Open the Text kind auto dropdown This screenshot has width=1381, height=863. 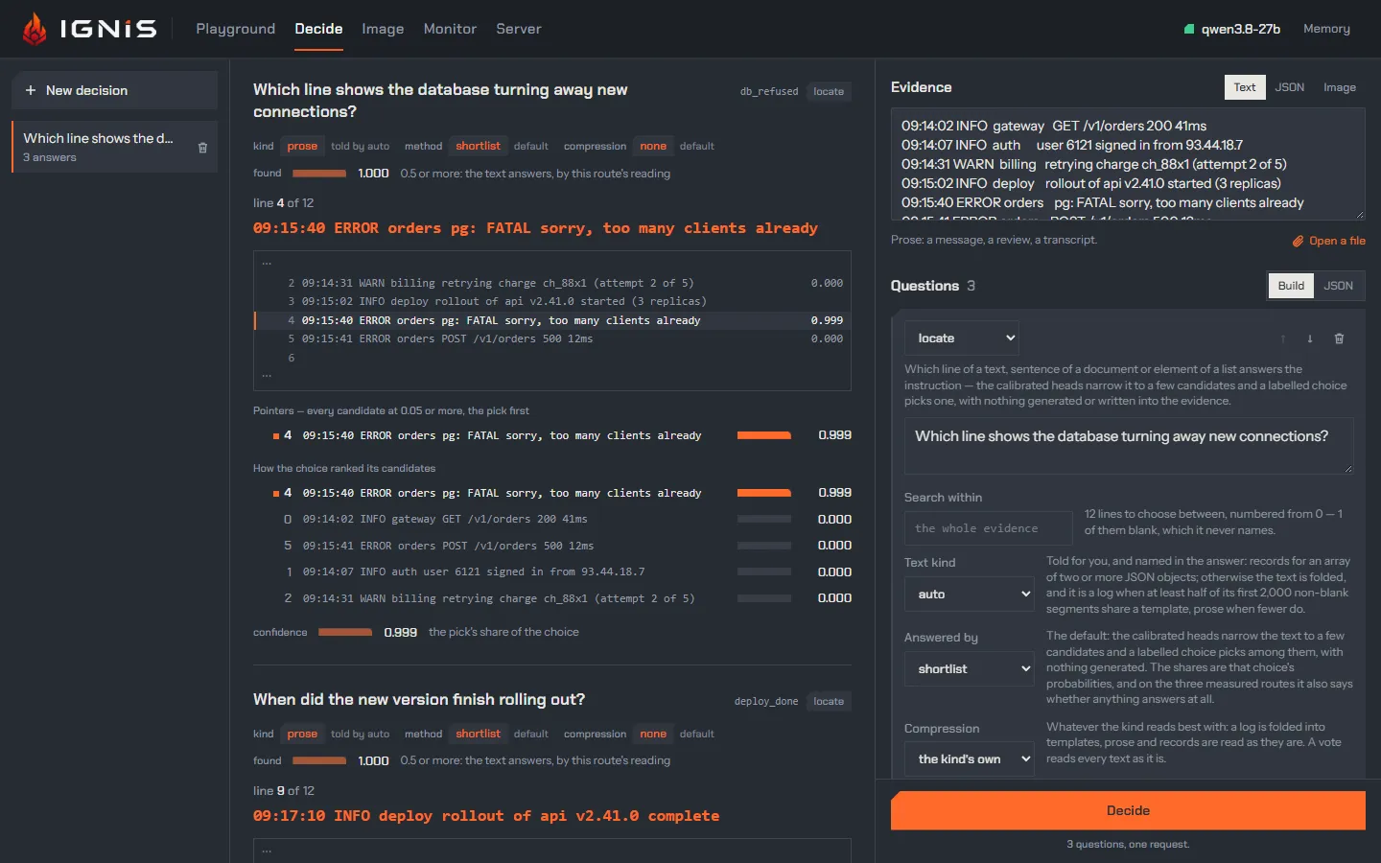click(x=970, y=595)
